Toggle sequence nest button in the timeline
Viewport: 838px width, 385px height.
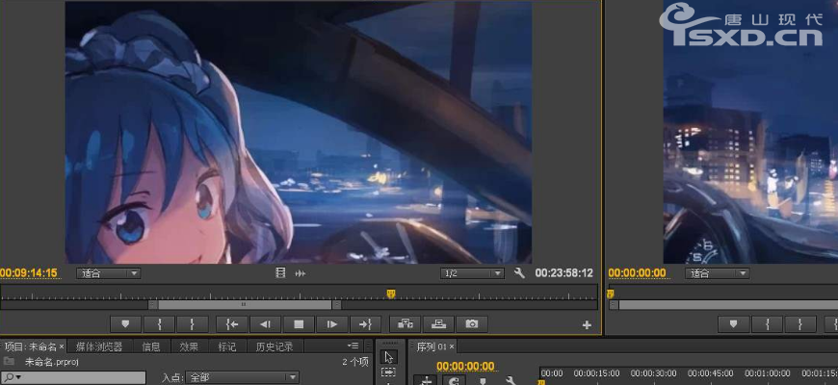(426, 381)
